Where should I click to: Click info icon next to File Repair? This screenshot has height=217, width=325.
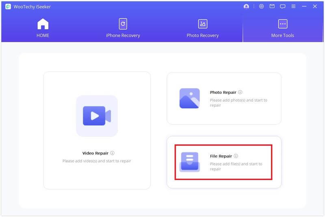236,156
